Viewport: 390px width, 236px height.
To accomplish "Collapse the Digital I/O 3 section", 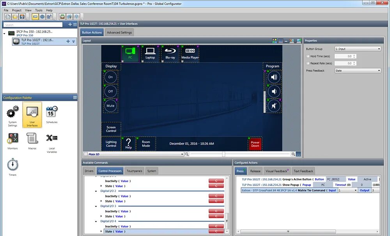I will pos(96,206).
